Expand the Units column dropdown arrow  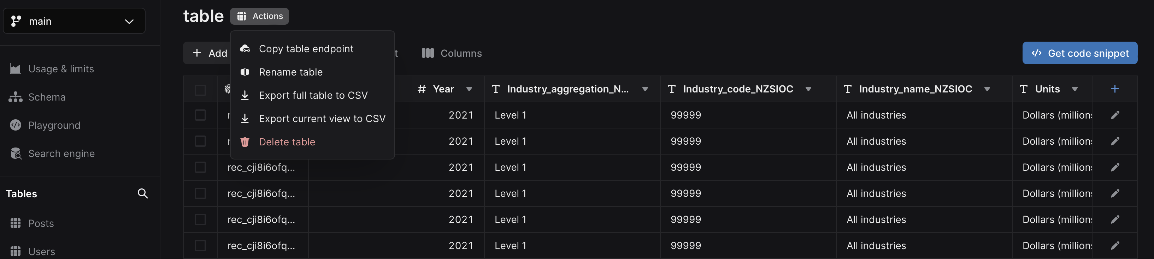pos(1075,89)
